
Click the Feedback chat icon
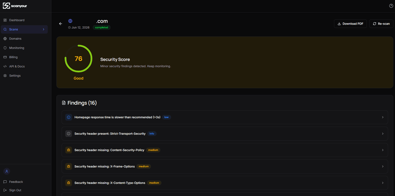(x=5, y=182)
